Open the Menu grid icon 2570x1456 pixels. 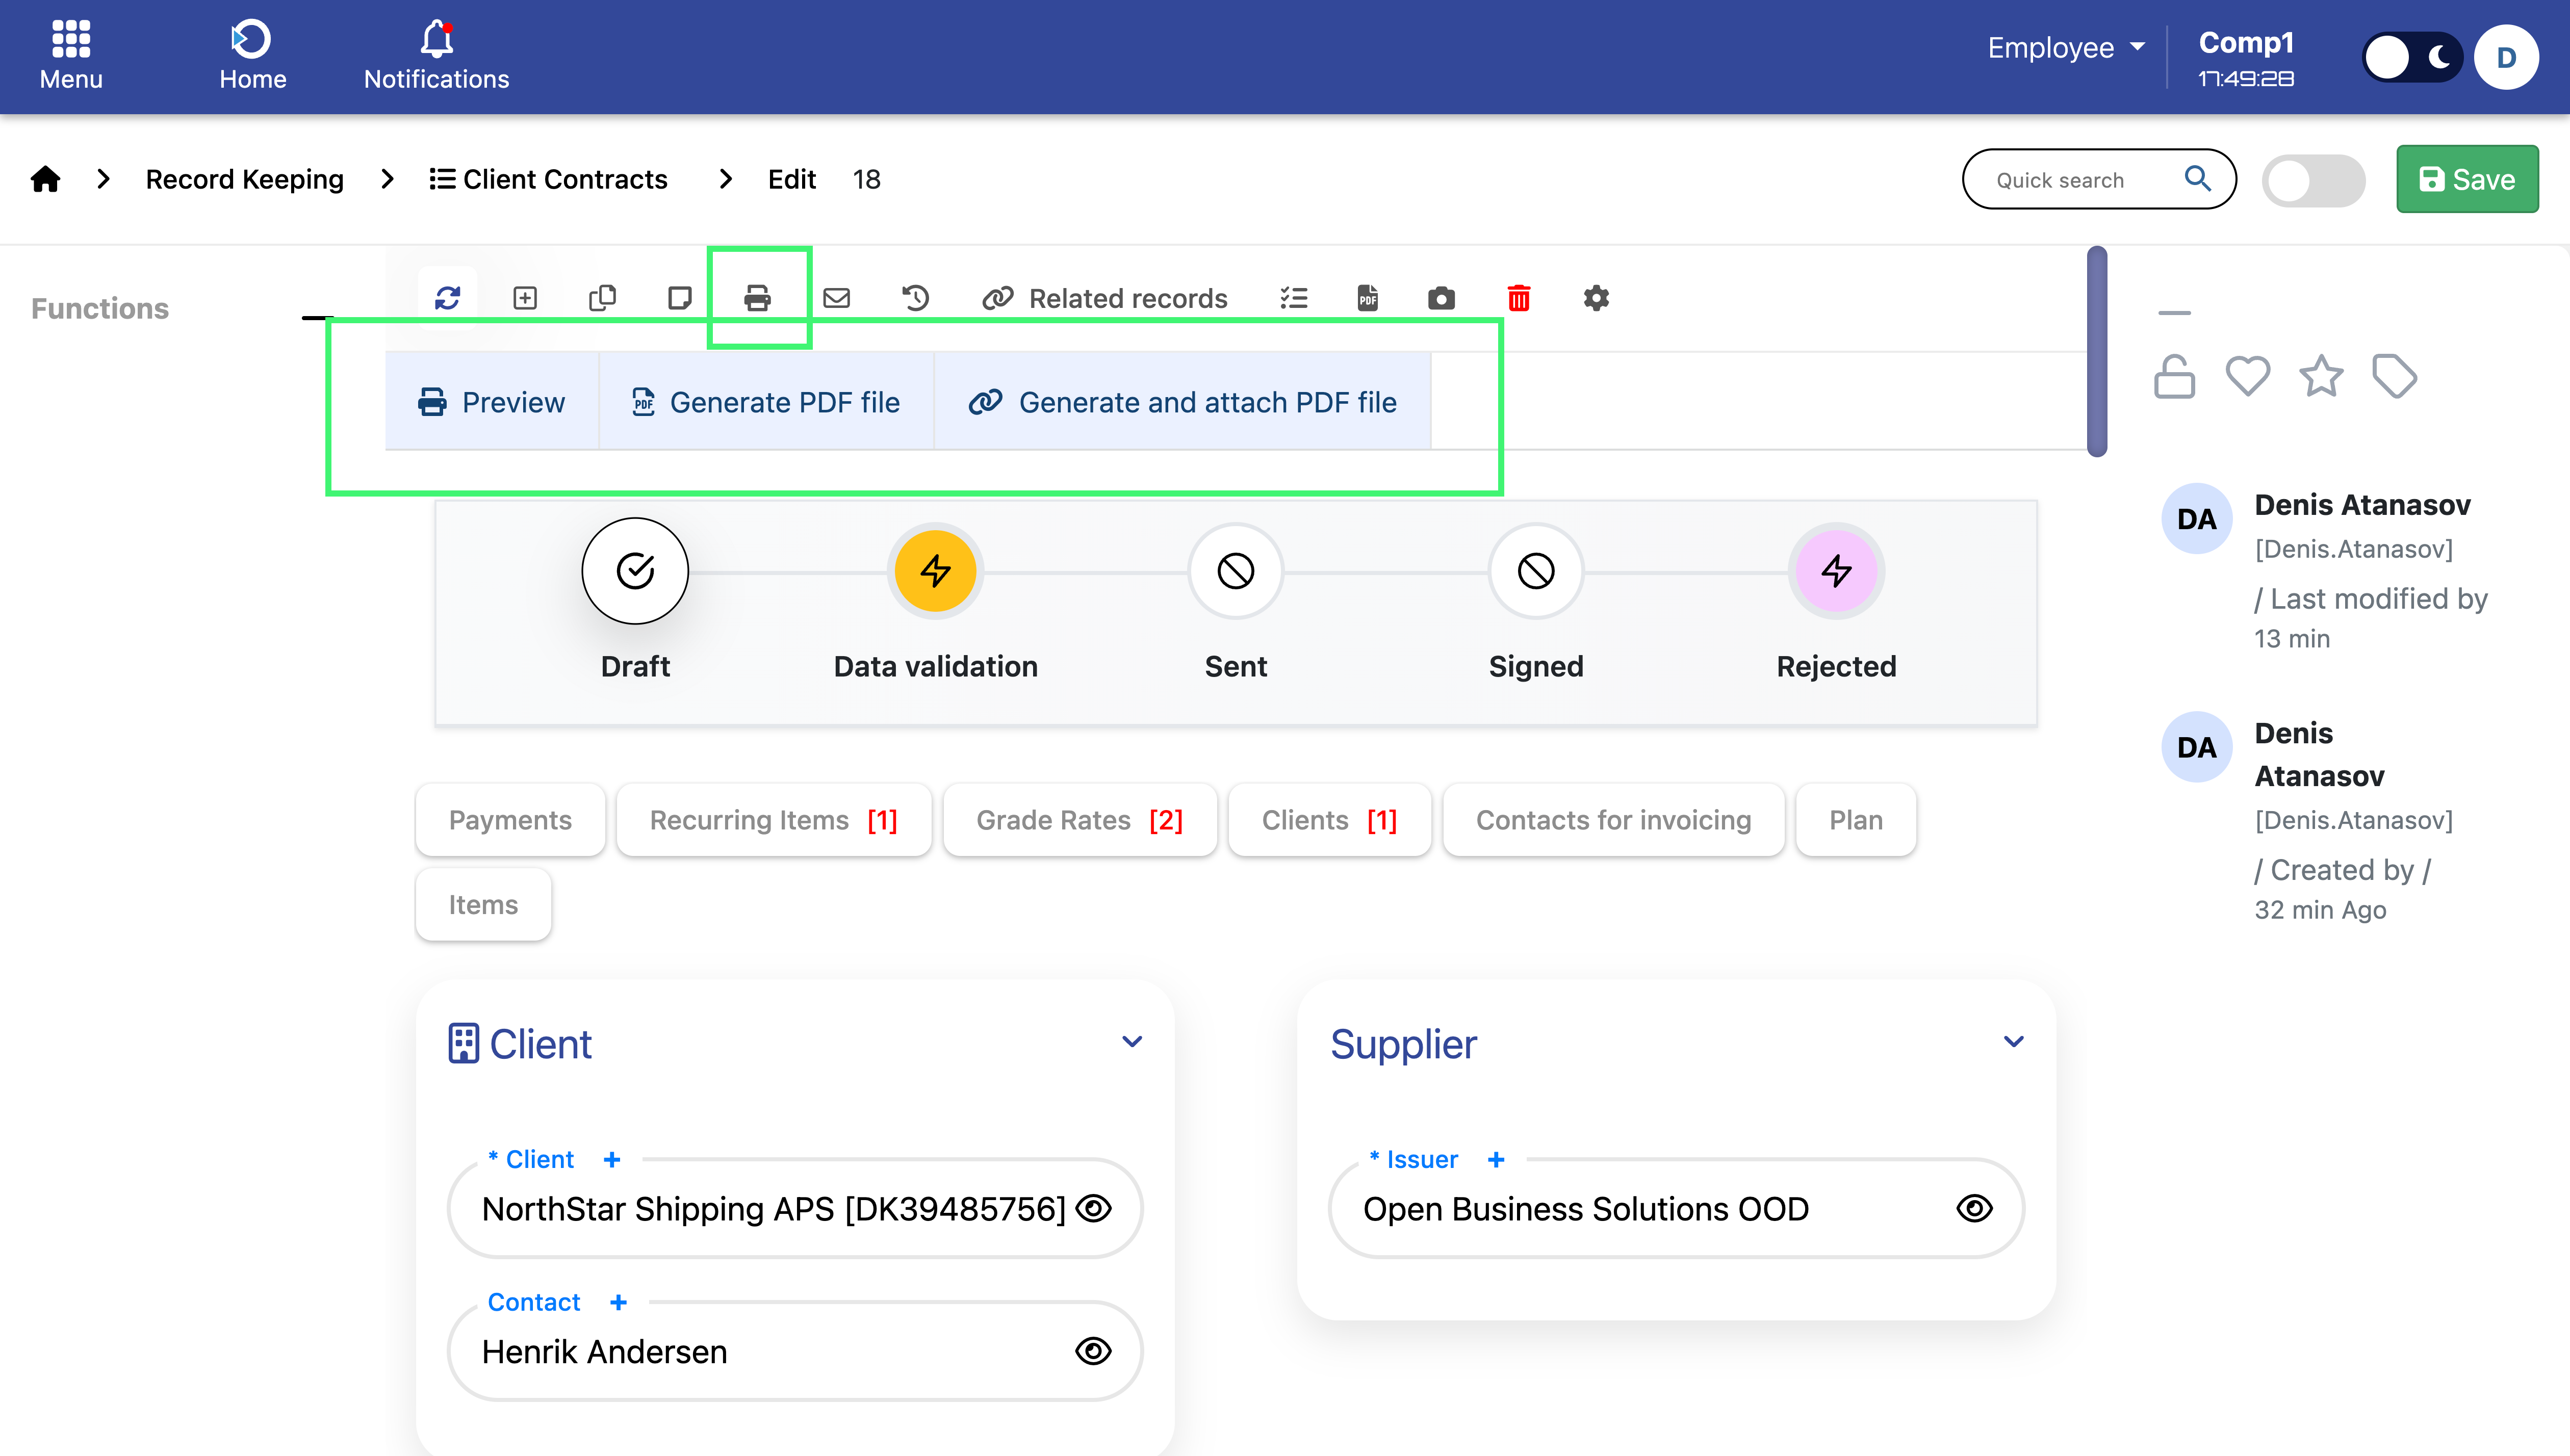(71, 38)
